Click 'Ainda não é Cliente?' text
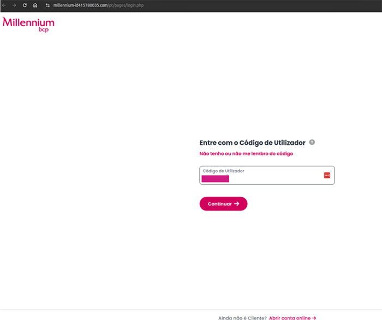 242,318
